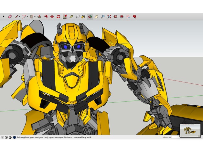203x152 pixels.
Task: Select the Pan hand tool
Action: click(96, 17)
